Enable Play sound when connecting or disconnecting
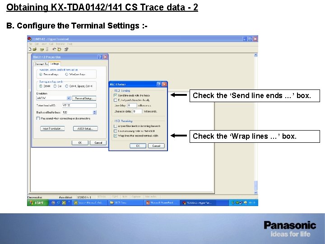 click(x=38, y=118)
